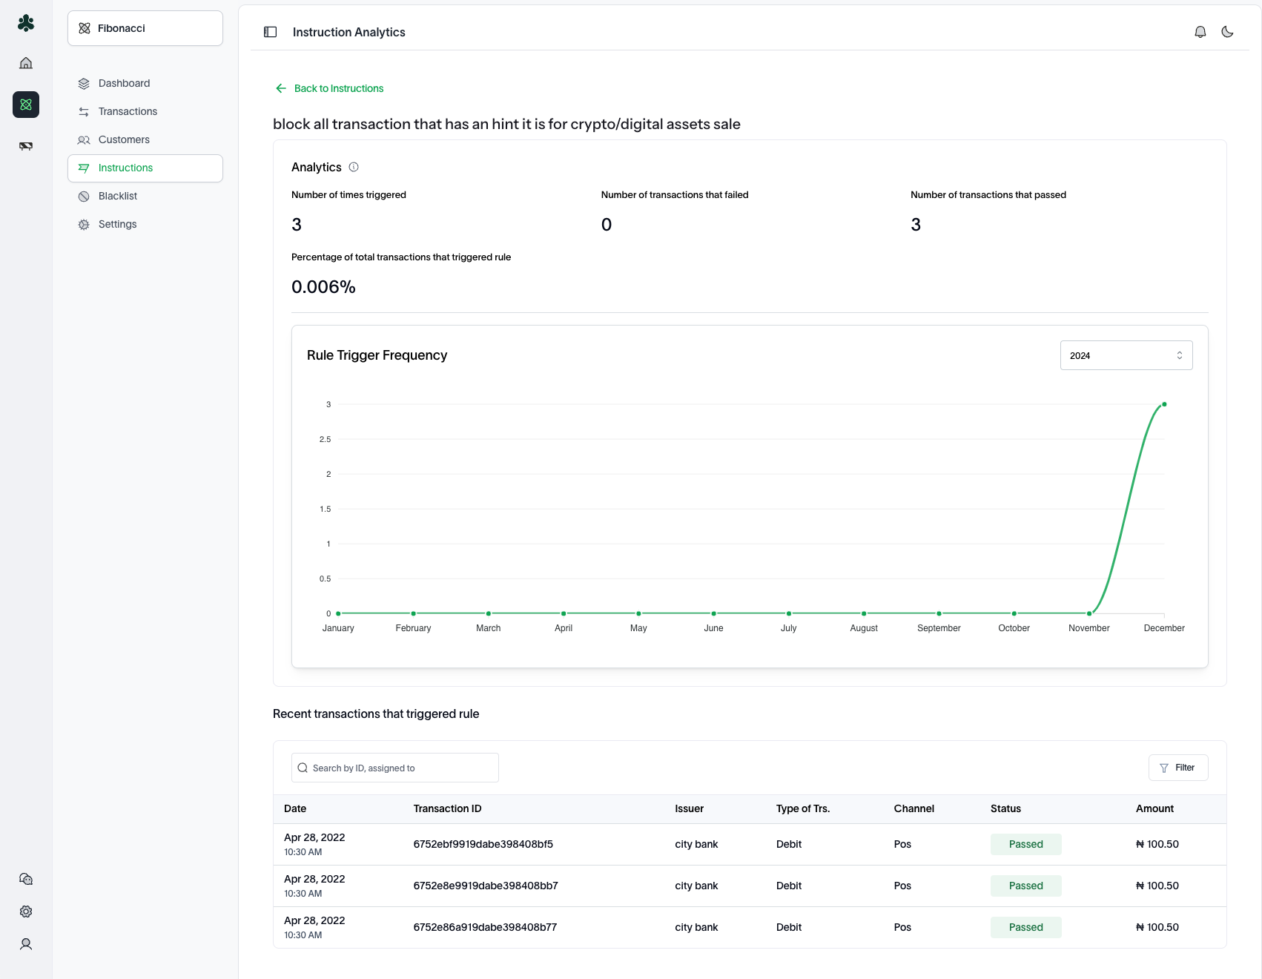Open transaction 6752ebf9919dabe398408bf5 row
Viewport: 1262px width, 979px height.
coord(483,844)
